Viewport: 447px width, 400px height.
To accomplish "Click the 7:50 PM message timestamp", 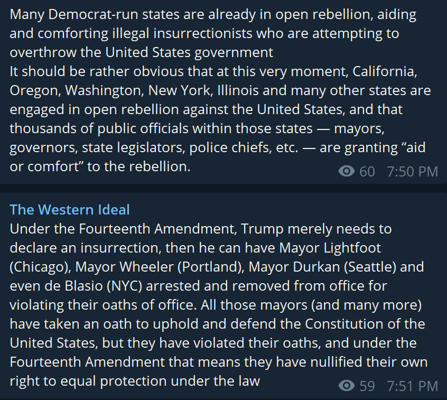I will (413, 172).
